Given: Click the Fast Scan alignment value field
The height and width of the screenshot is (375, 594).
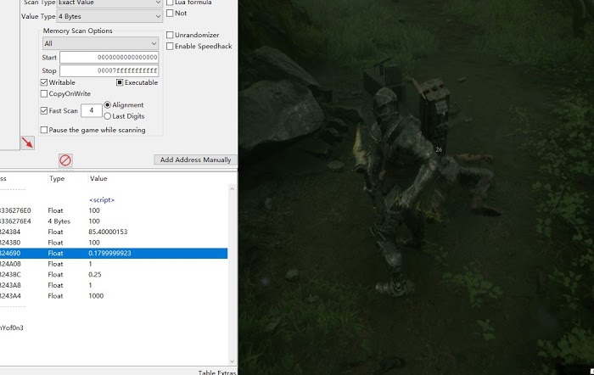Looking at the screenshot, I should pos(92,110).
